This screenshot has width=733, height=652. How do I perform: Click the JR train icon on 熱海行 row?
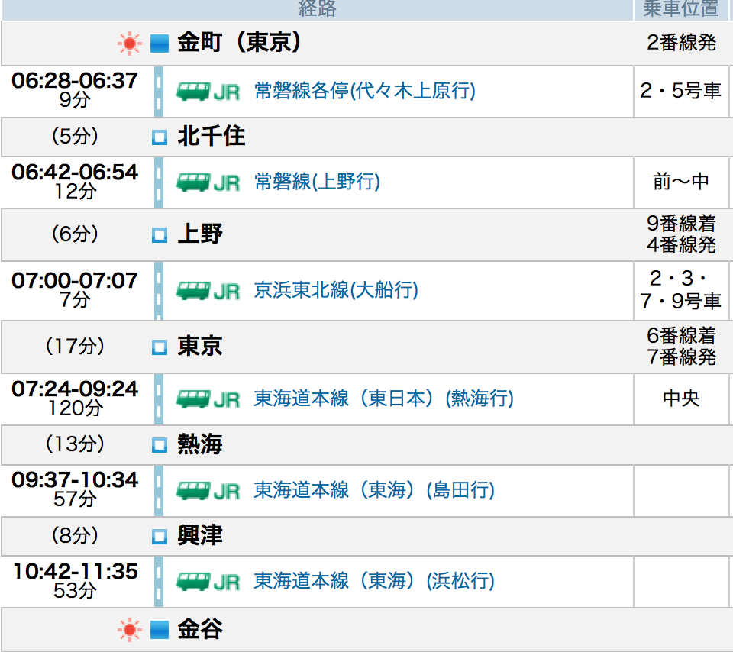tap(208, 399)
